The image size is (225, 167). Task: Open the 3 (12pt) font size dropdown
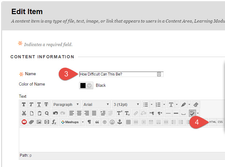[126, 104]
